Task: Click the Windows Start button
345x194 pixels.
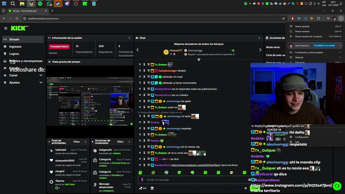Action: tap(4, 4)
